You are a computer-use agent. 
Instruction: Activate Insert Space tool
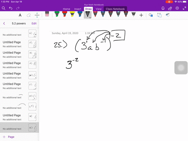point(37,15)
